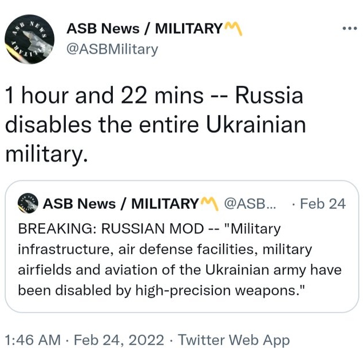Open the quoted tweet's "Feb 24" date

point(322,203)
